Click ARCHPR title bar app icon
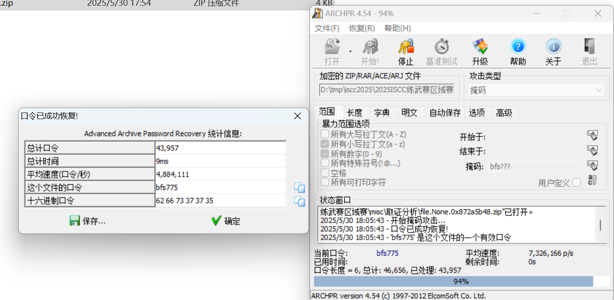Image resolution: width=614 pixels, height=300 pixels. click(x=318, y=14)
